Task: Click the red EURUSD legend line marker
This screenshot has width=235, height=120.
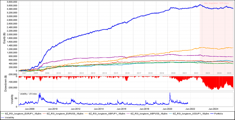Action: 45,114
